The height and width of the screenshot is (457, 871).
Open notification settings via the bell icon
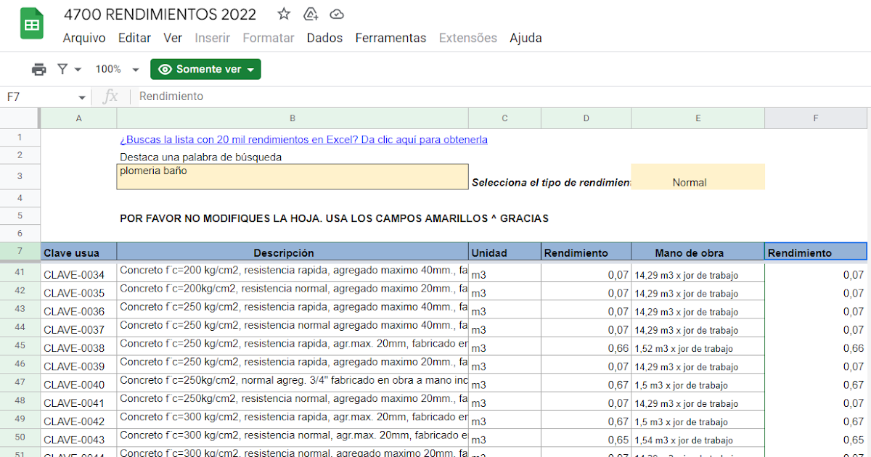pos(310,13)
